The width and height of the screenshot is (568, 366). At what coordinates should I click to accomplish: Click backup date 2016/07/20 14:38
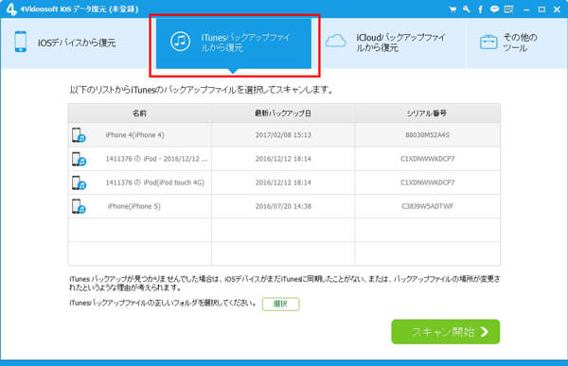click(x=283, y=206)
